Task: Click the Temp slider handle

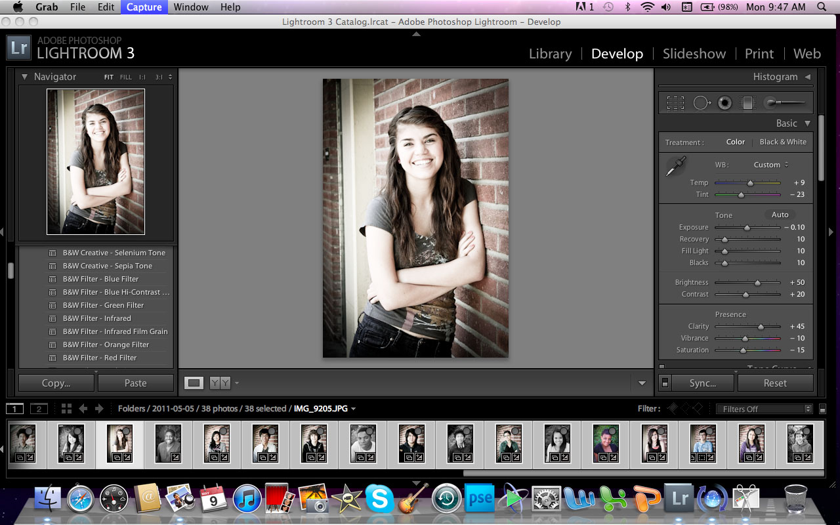Action: [750, 183]
